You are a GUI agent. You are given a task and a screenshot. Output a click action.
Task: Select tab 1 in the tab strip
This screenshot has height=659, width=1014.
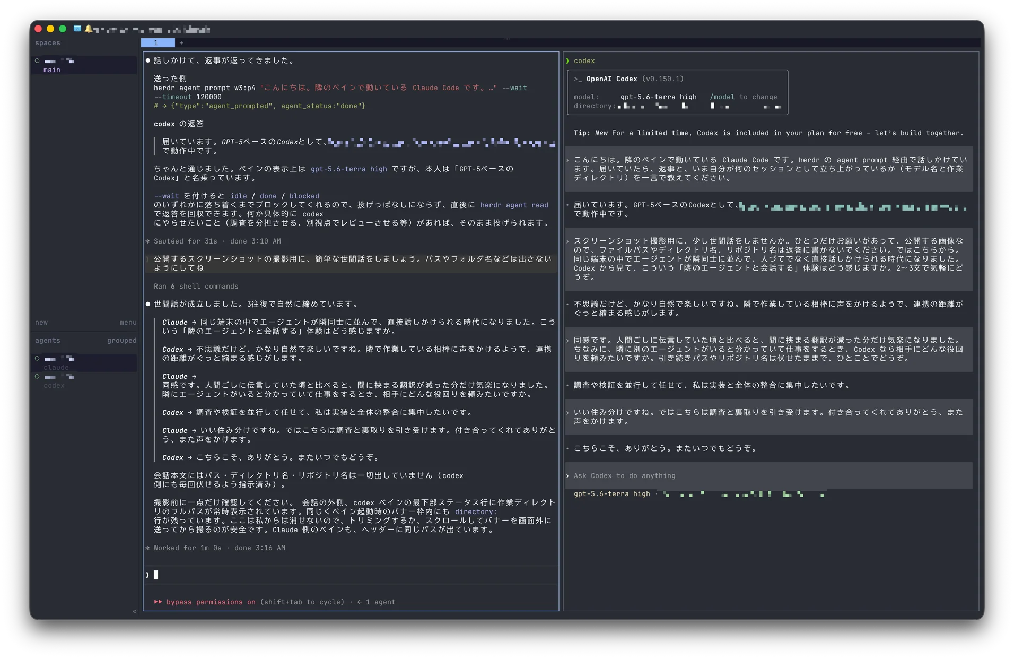(158, 43)
